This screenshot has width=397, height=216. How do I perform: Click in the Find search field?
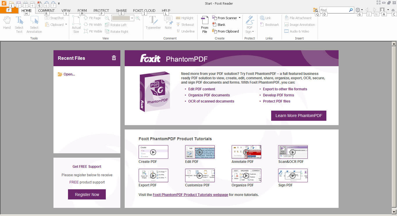click(x=334, y=10)
